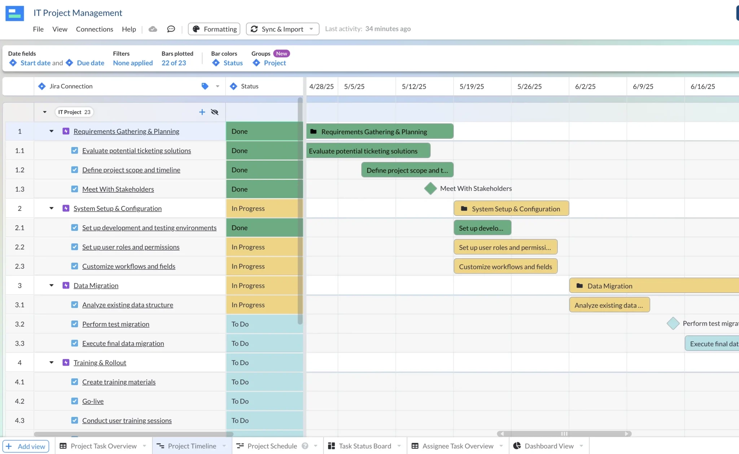
Task: Open the Formatting palette icon
Action: coord(197,29)
